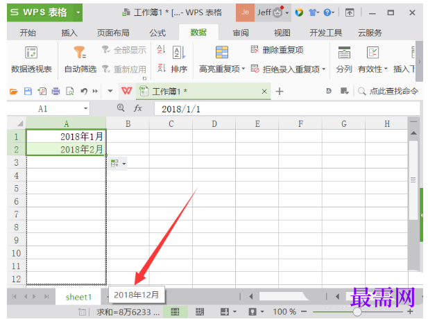Sort descending Z to A icon
The height and width of the screenshot is (319, 428).
tap(161, 68)
